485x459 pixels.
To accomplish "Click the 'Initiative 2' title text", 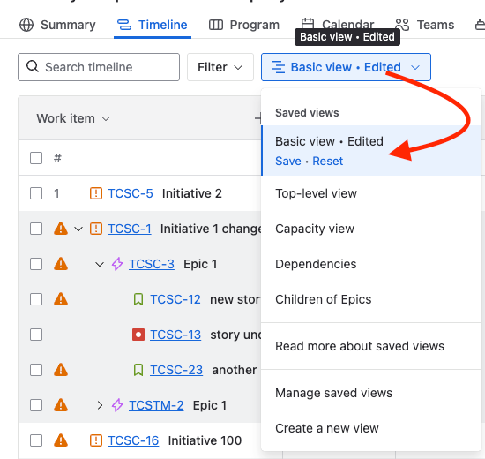I will [191, 193].
